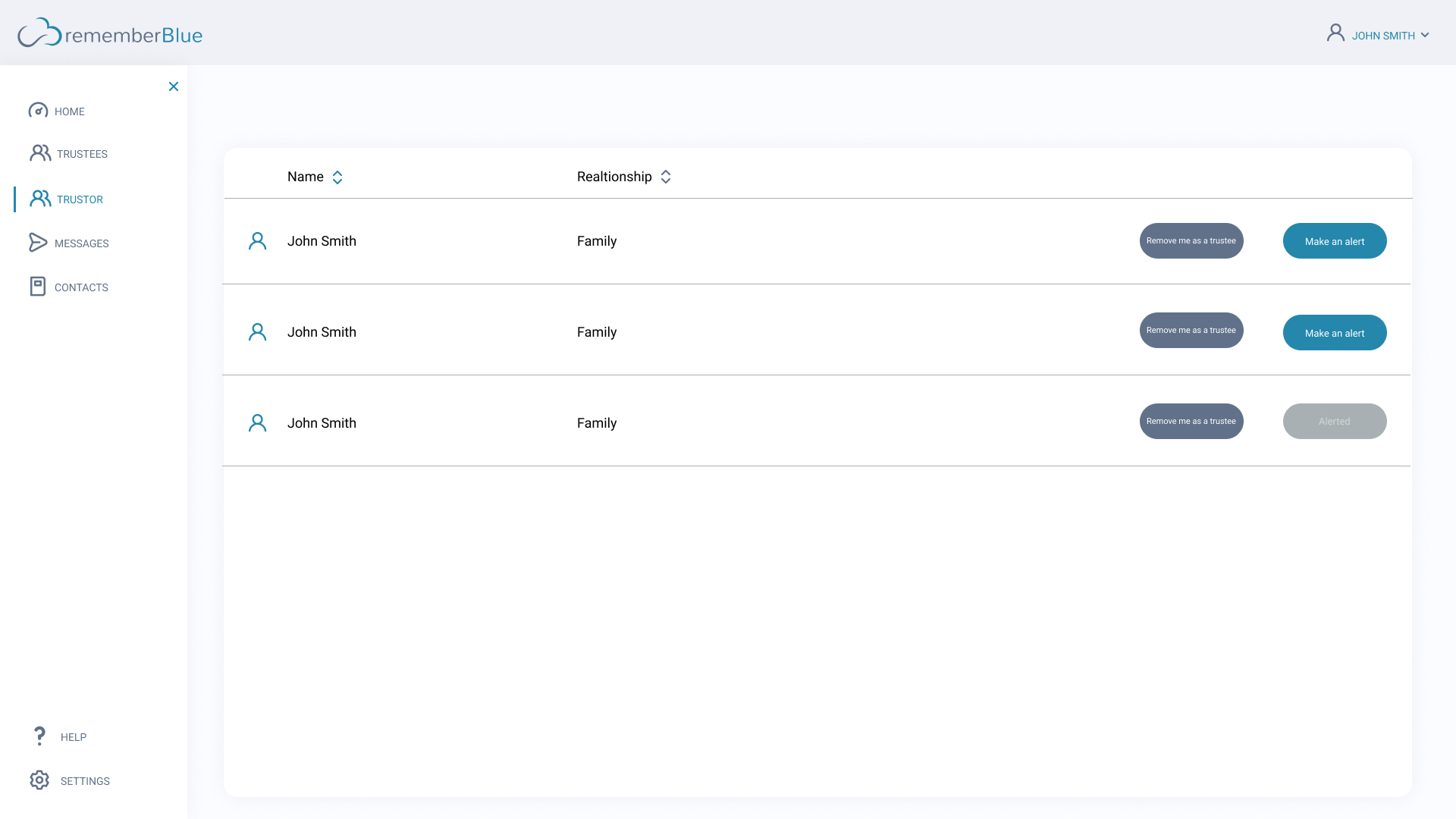Open the Home dashboard gauge icon

pyautogui.click(x=38, y=111)
